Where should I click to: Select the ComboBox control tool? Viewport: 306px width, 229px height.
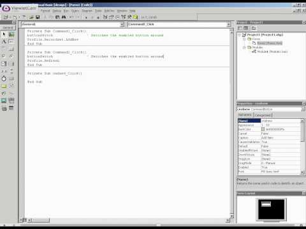4,64
